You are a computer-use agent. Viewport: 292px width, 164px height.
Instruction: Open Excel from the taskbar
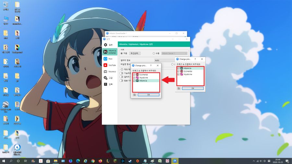[x=160, y=161]
